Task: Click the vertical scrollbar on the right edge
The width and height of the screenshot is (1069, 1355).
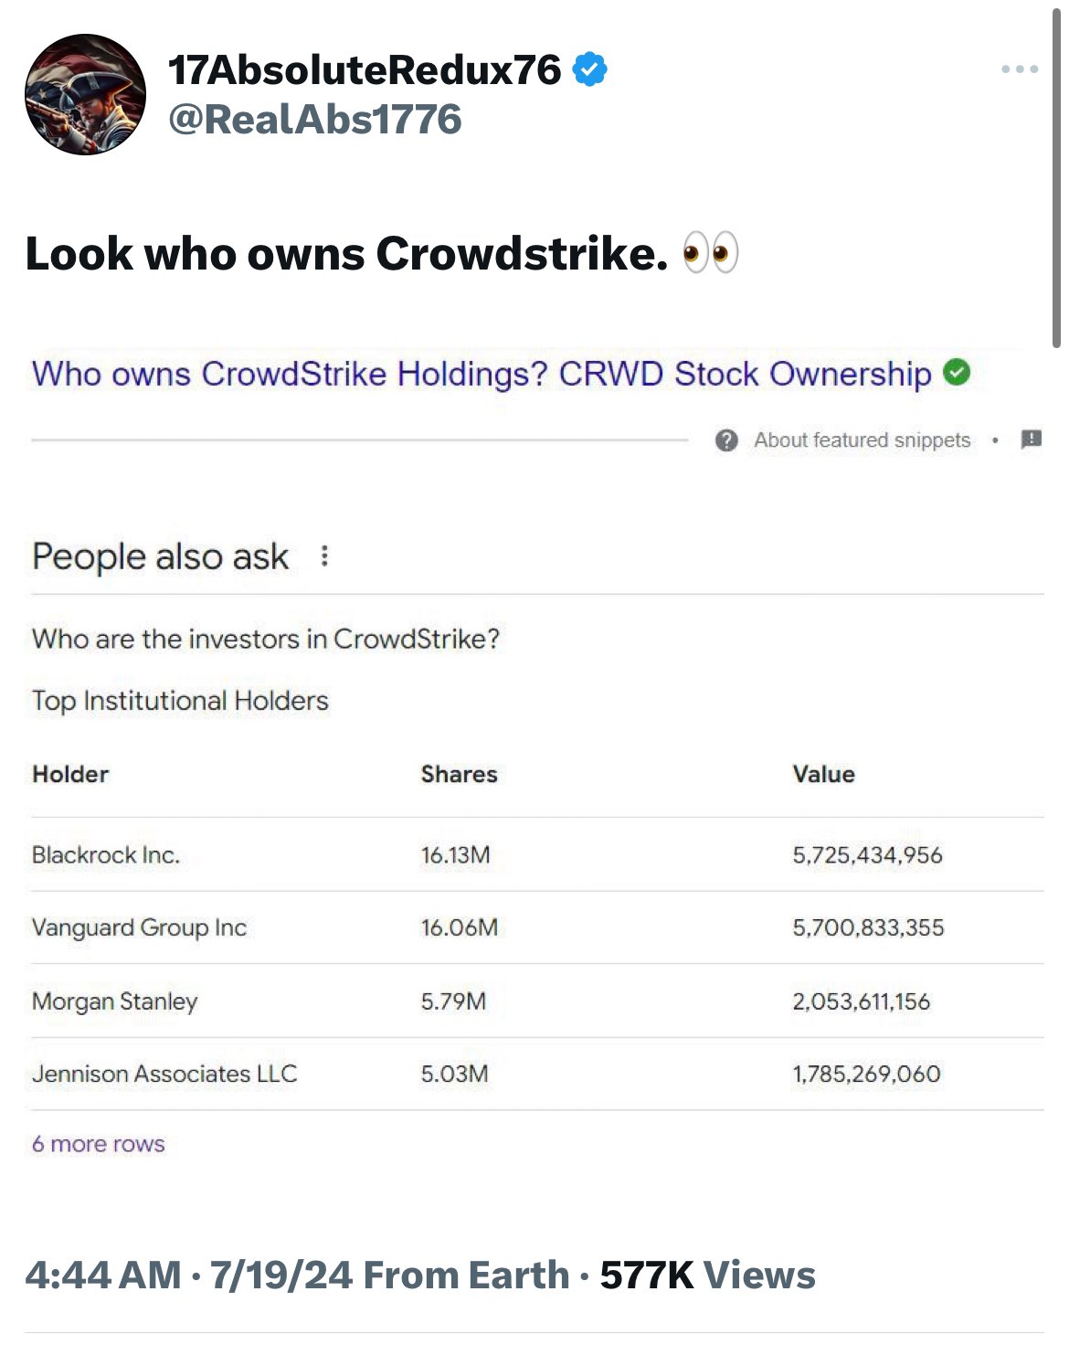Action: point(1056,183)
